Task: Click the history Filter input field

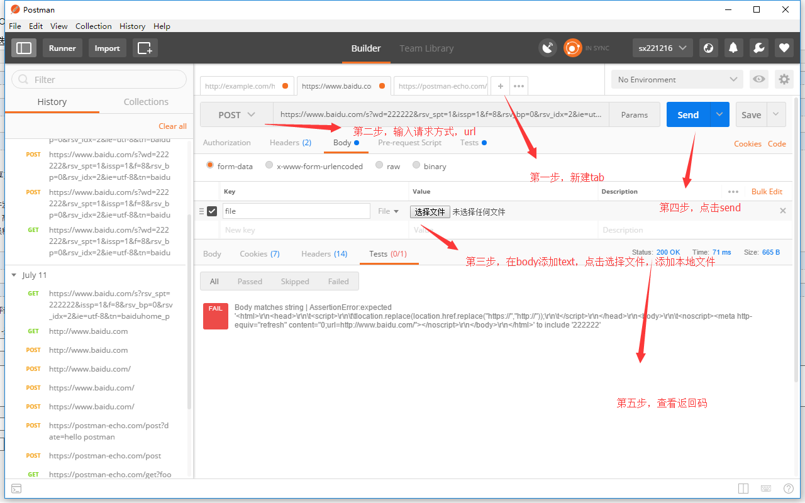Action: [99, 79]
